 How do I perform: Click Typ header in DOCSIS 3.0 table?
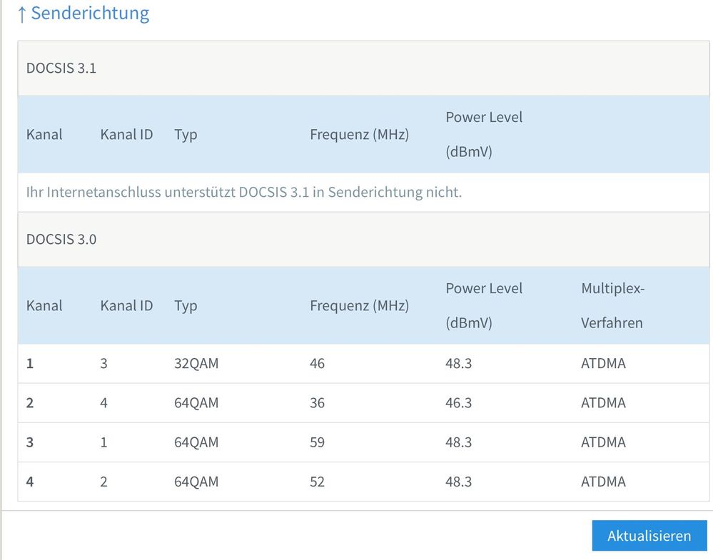[186, 306]
